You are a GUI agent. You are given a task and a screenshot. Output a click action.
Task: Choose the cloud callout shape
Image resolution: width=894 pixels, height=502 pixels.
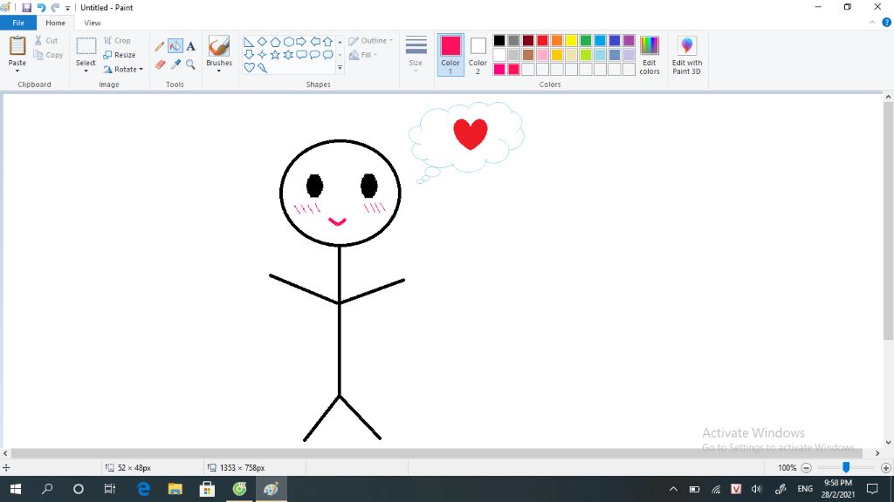point(328,55)
